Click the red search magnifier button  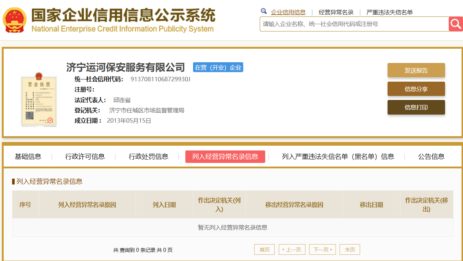(456, 24)
